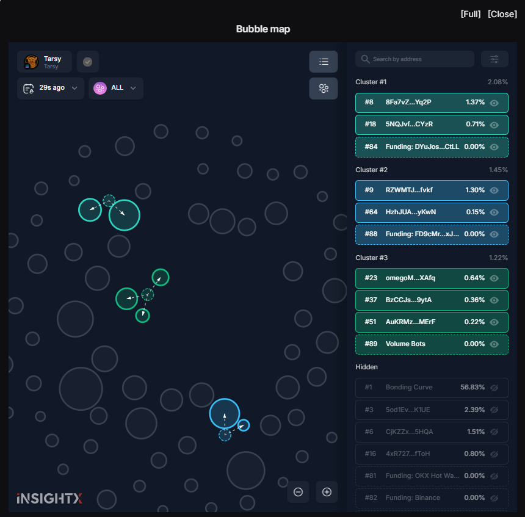Viewport: 525px width, 517px height.
Task: Click the Hidden section heading
Action: [x=366, y=367]
